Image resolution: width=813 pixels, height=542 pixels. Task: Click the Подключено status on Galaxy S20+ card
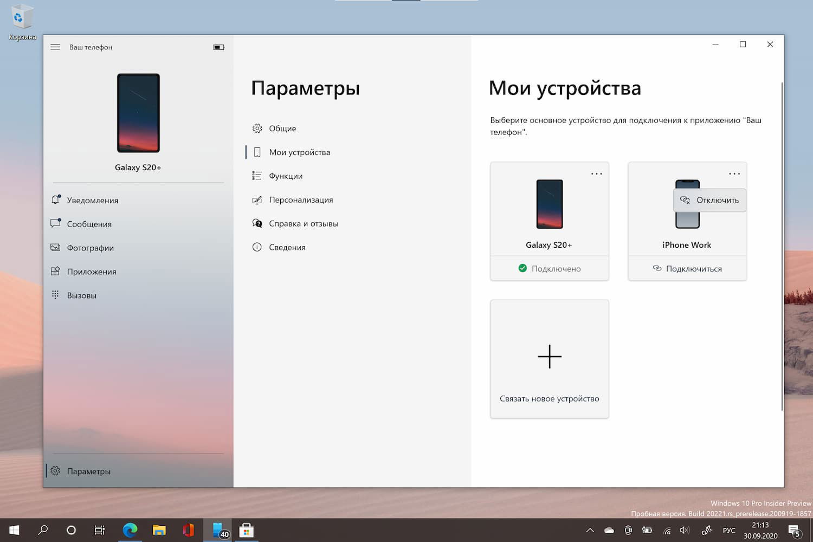click(550, 268)
